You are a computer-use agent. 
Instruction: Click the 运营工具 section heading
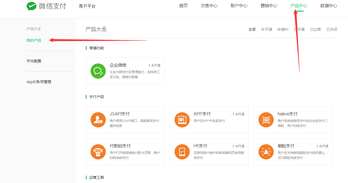tap(97, 177)
